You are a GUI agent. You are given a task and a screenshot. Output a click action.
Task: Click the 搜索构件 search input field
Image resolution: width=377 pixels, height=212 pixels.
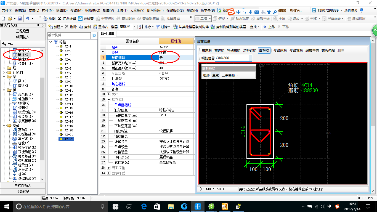pos(69,35)
